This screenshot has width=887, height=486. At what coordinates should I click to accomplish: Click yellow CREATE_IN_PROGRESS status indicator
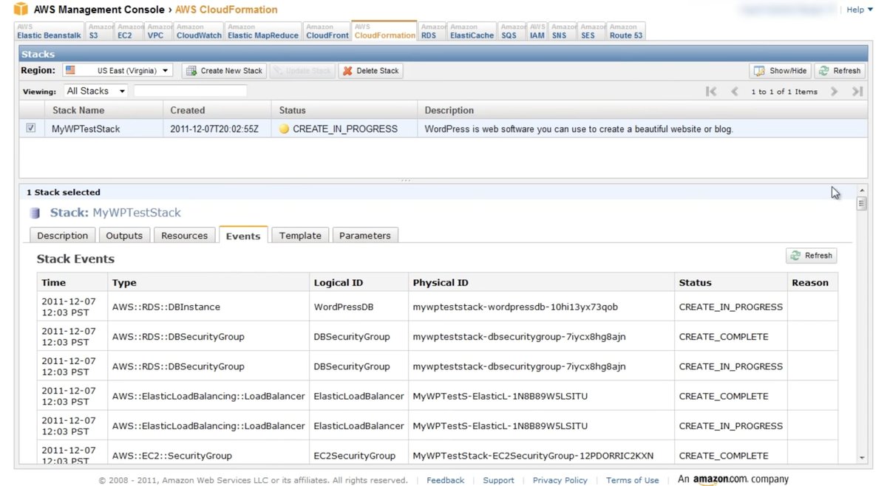pyautogui.click(x=285, y=129)
